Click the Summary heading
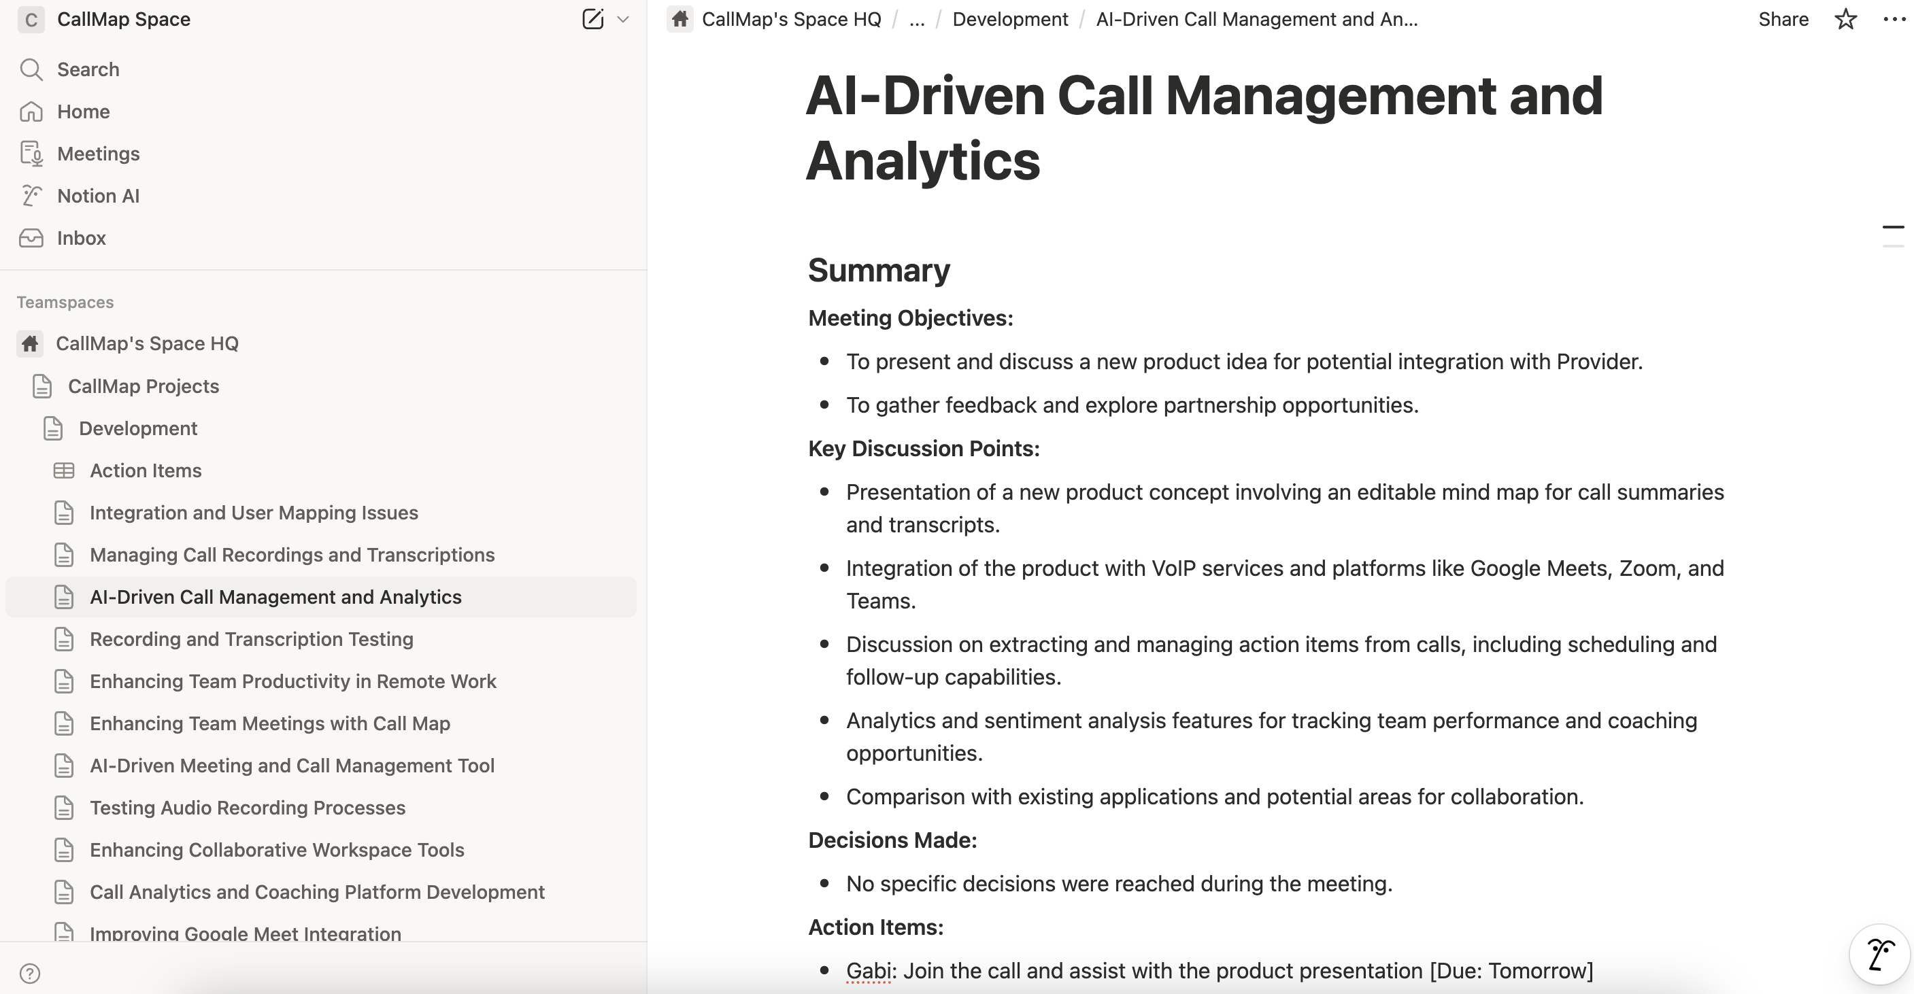Image resolution: width=1914 pixels, height=994 pixels. [x=879, y=270]
